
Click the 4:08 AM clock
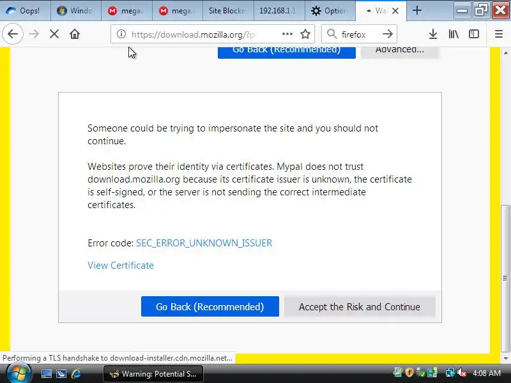[x=487, y=373]
